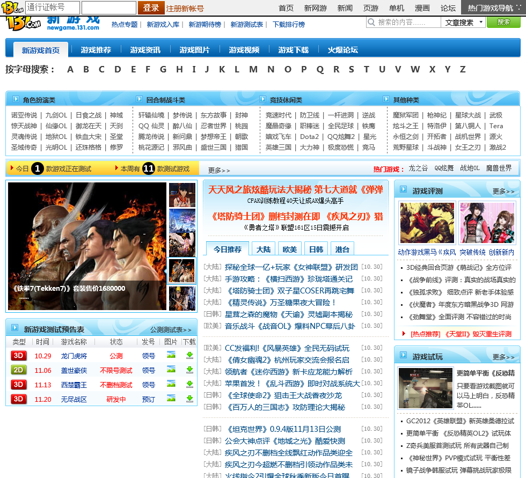Open 《坦克世界》0.9.4版11月13日公测 article

click(283, 429)
